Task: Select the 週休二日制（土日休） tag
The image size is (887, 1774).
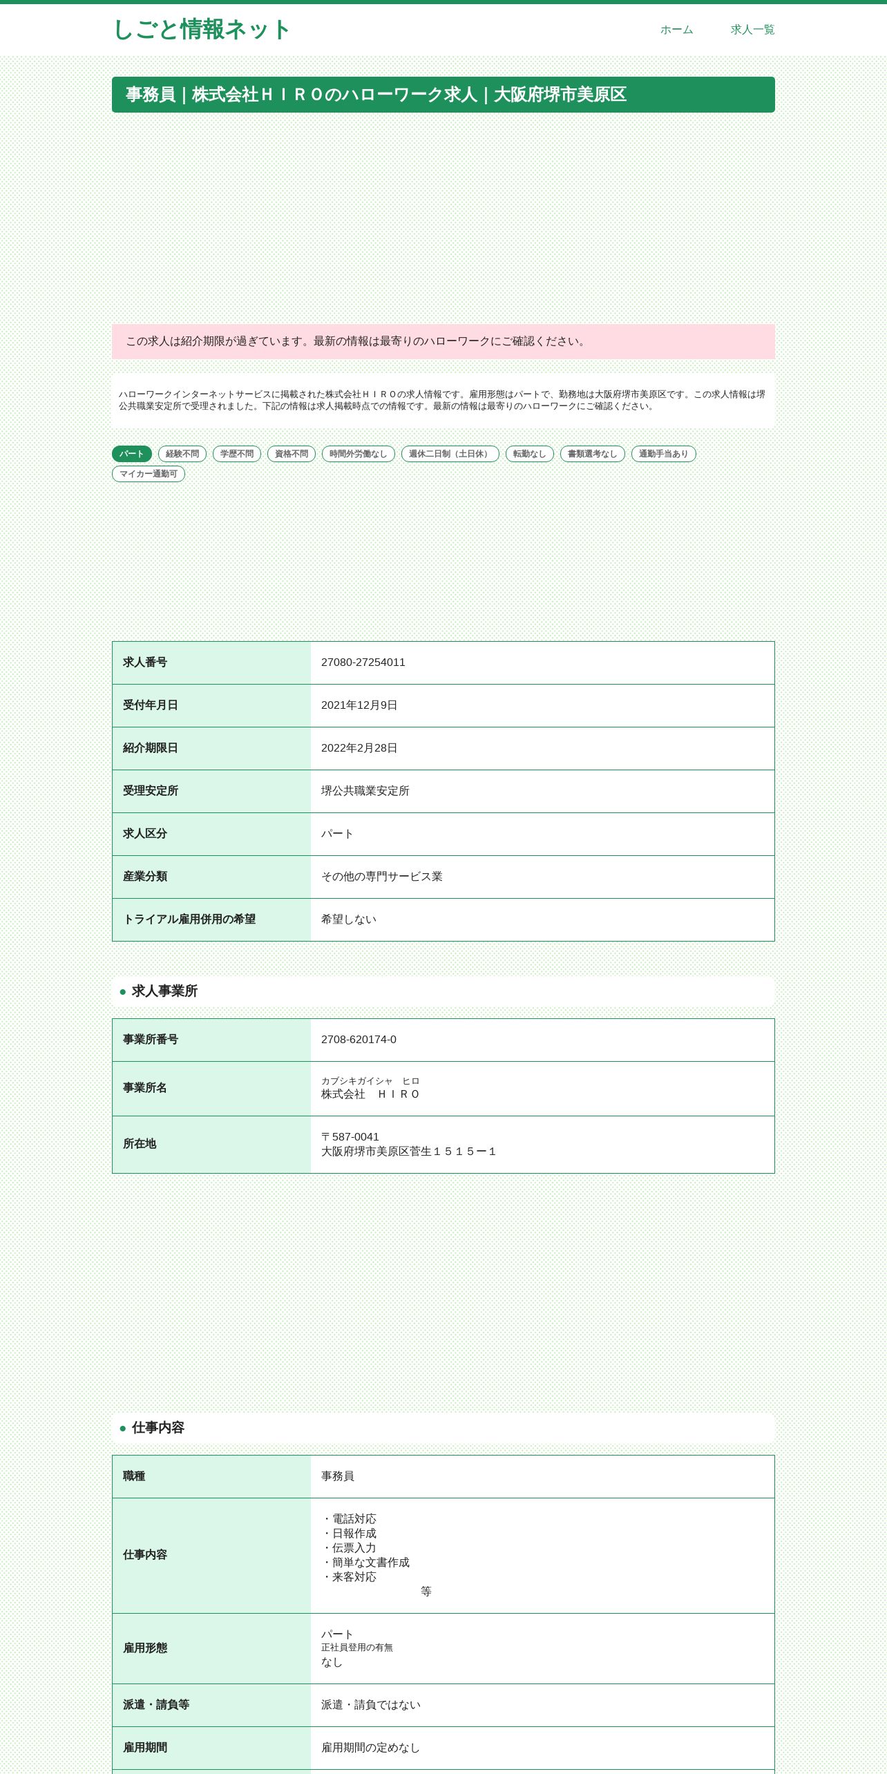Action: click(450, 454)
